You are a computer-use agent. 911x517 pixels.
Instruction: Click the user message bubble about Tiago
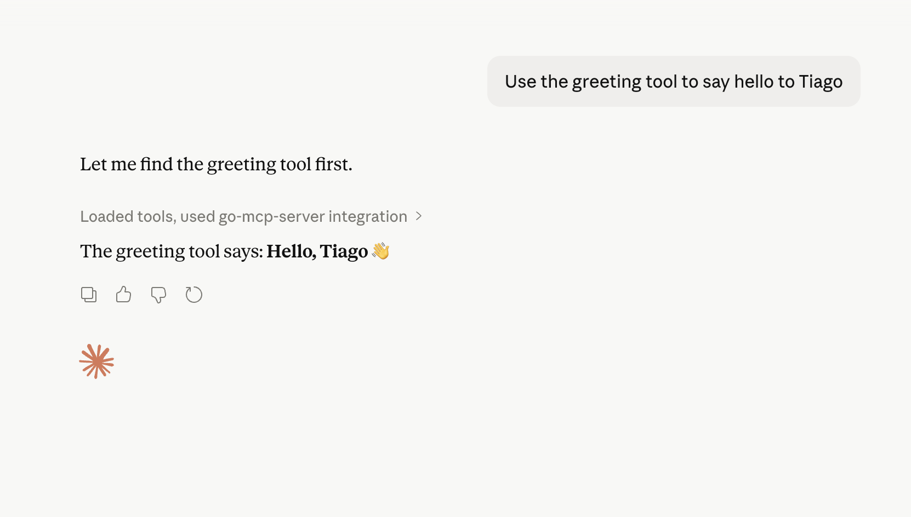(x=673, y=81)
